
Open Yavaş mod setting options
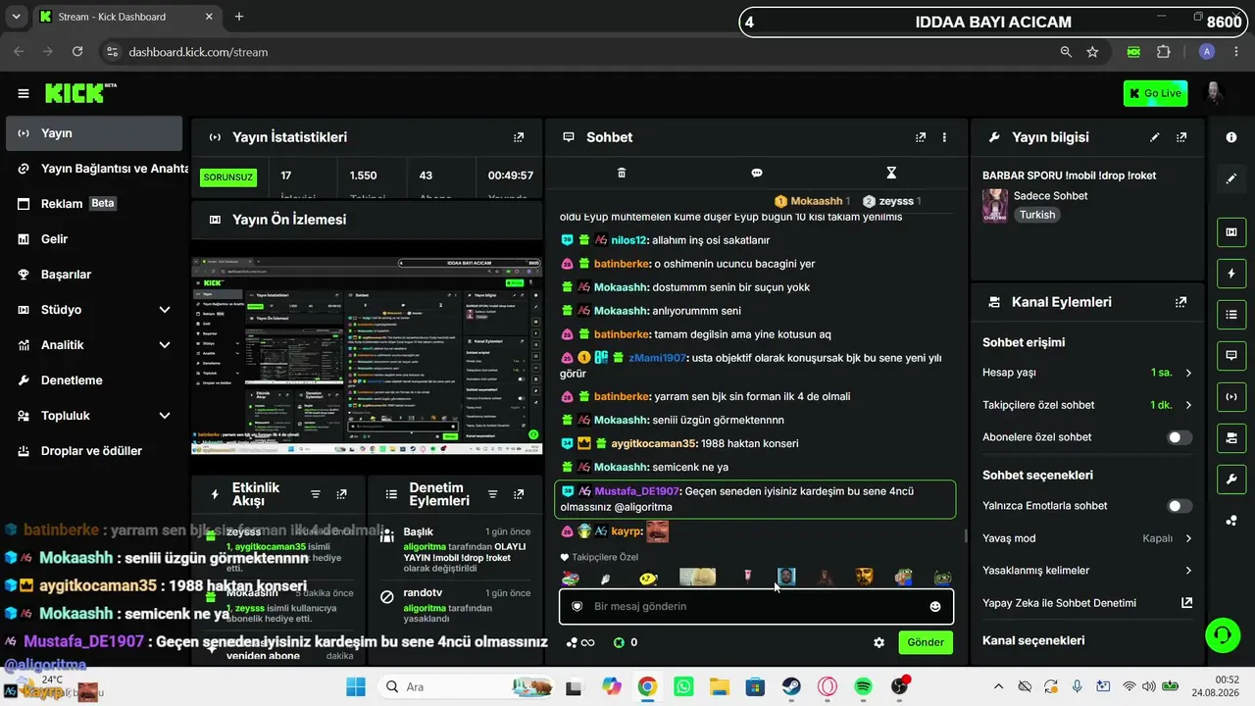click(1087, 538)
